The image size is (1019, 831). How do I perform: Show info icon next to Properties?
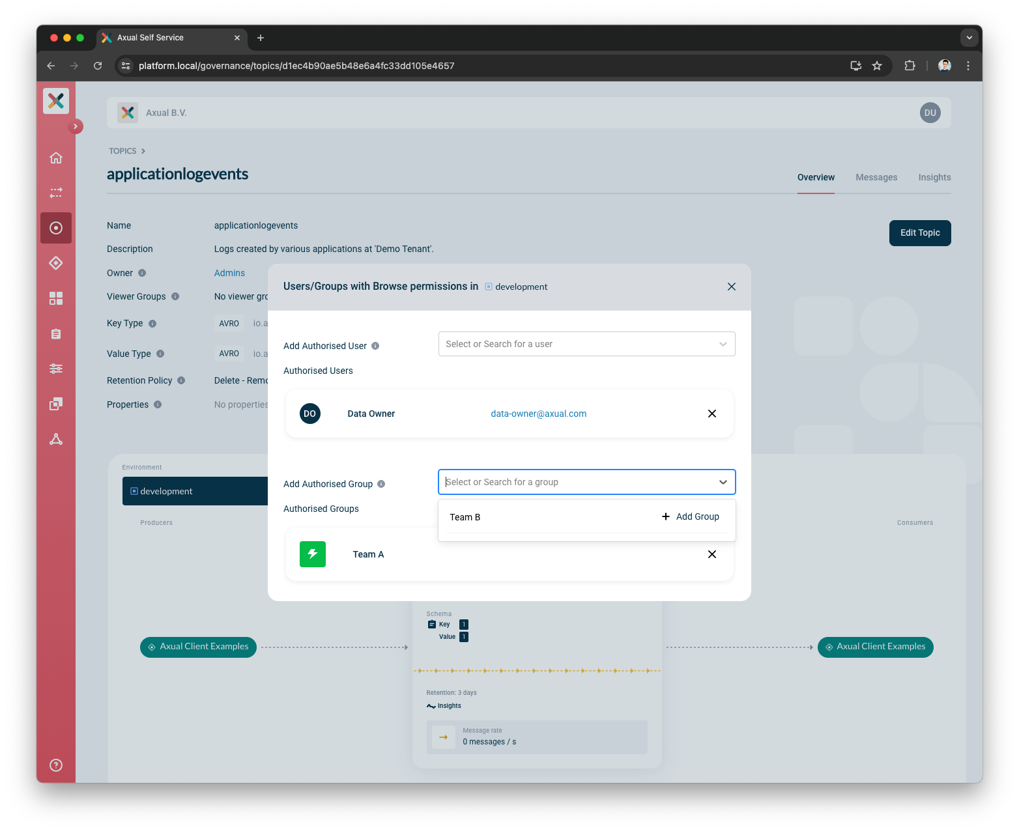(158, 404)
